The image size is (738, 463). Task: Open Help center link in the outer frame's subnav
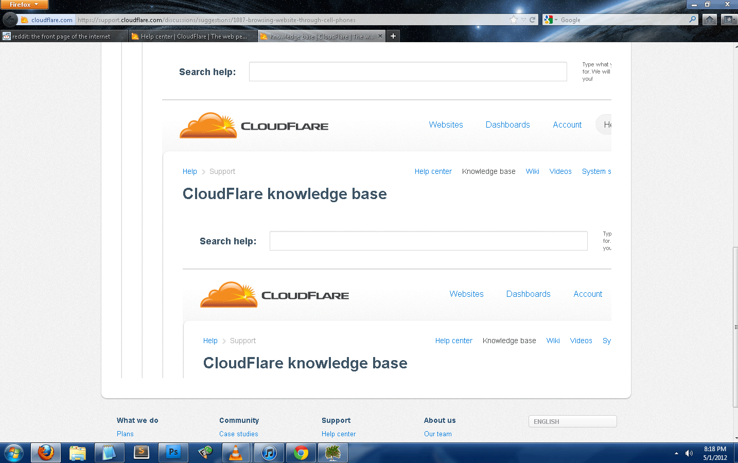point(433,171)
